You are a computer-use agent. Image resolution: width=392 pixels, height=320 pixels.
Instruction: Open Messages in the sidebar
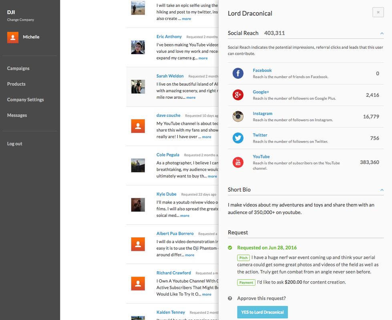(x=17, y=115)
